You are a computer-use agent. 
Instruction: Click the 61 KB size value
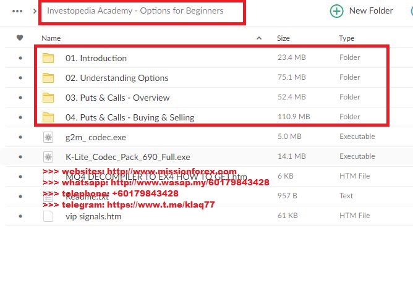click(x=287, y=216)
